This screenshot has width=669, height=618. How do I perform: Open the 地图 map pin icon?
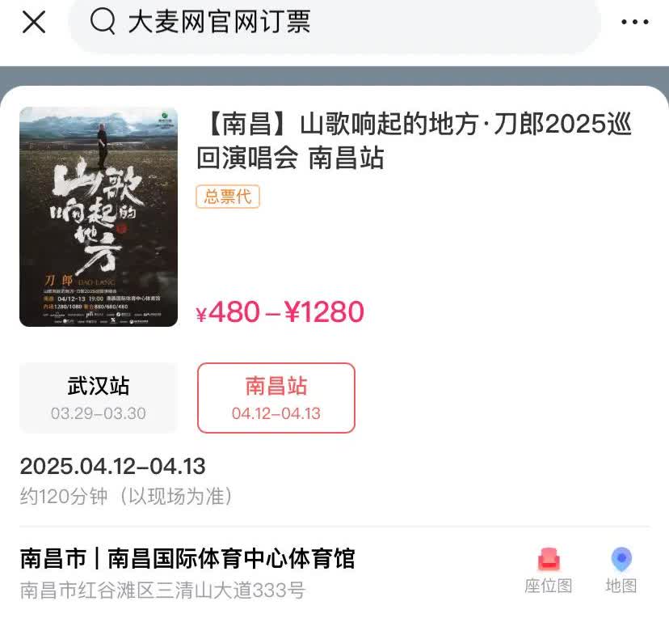pos(621,559)
